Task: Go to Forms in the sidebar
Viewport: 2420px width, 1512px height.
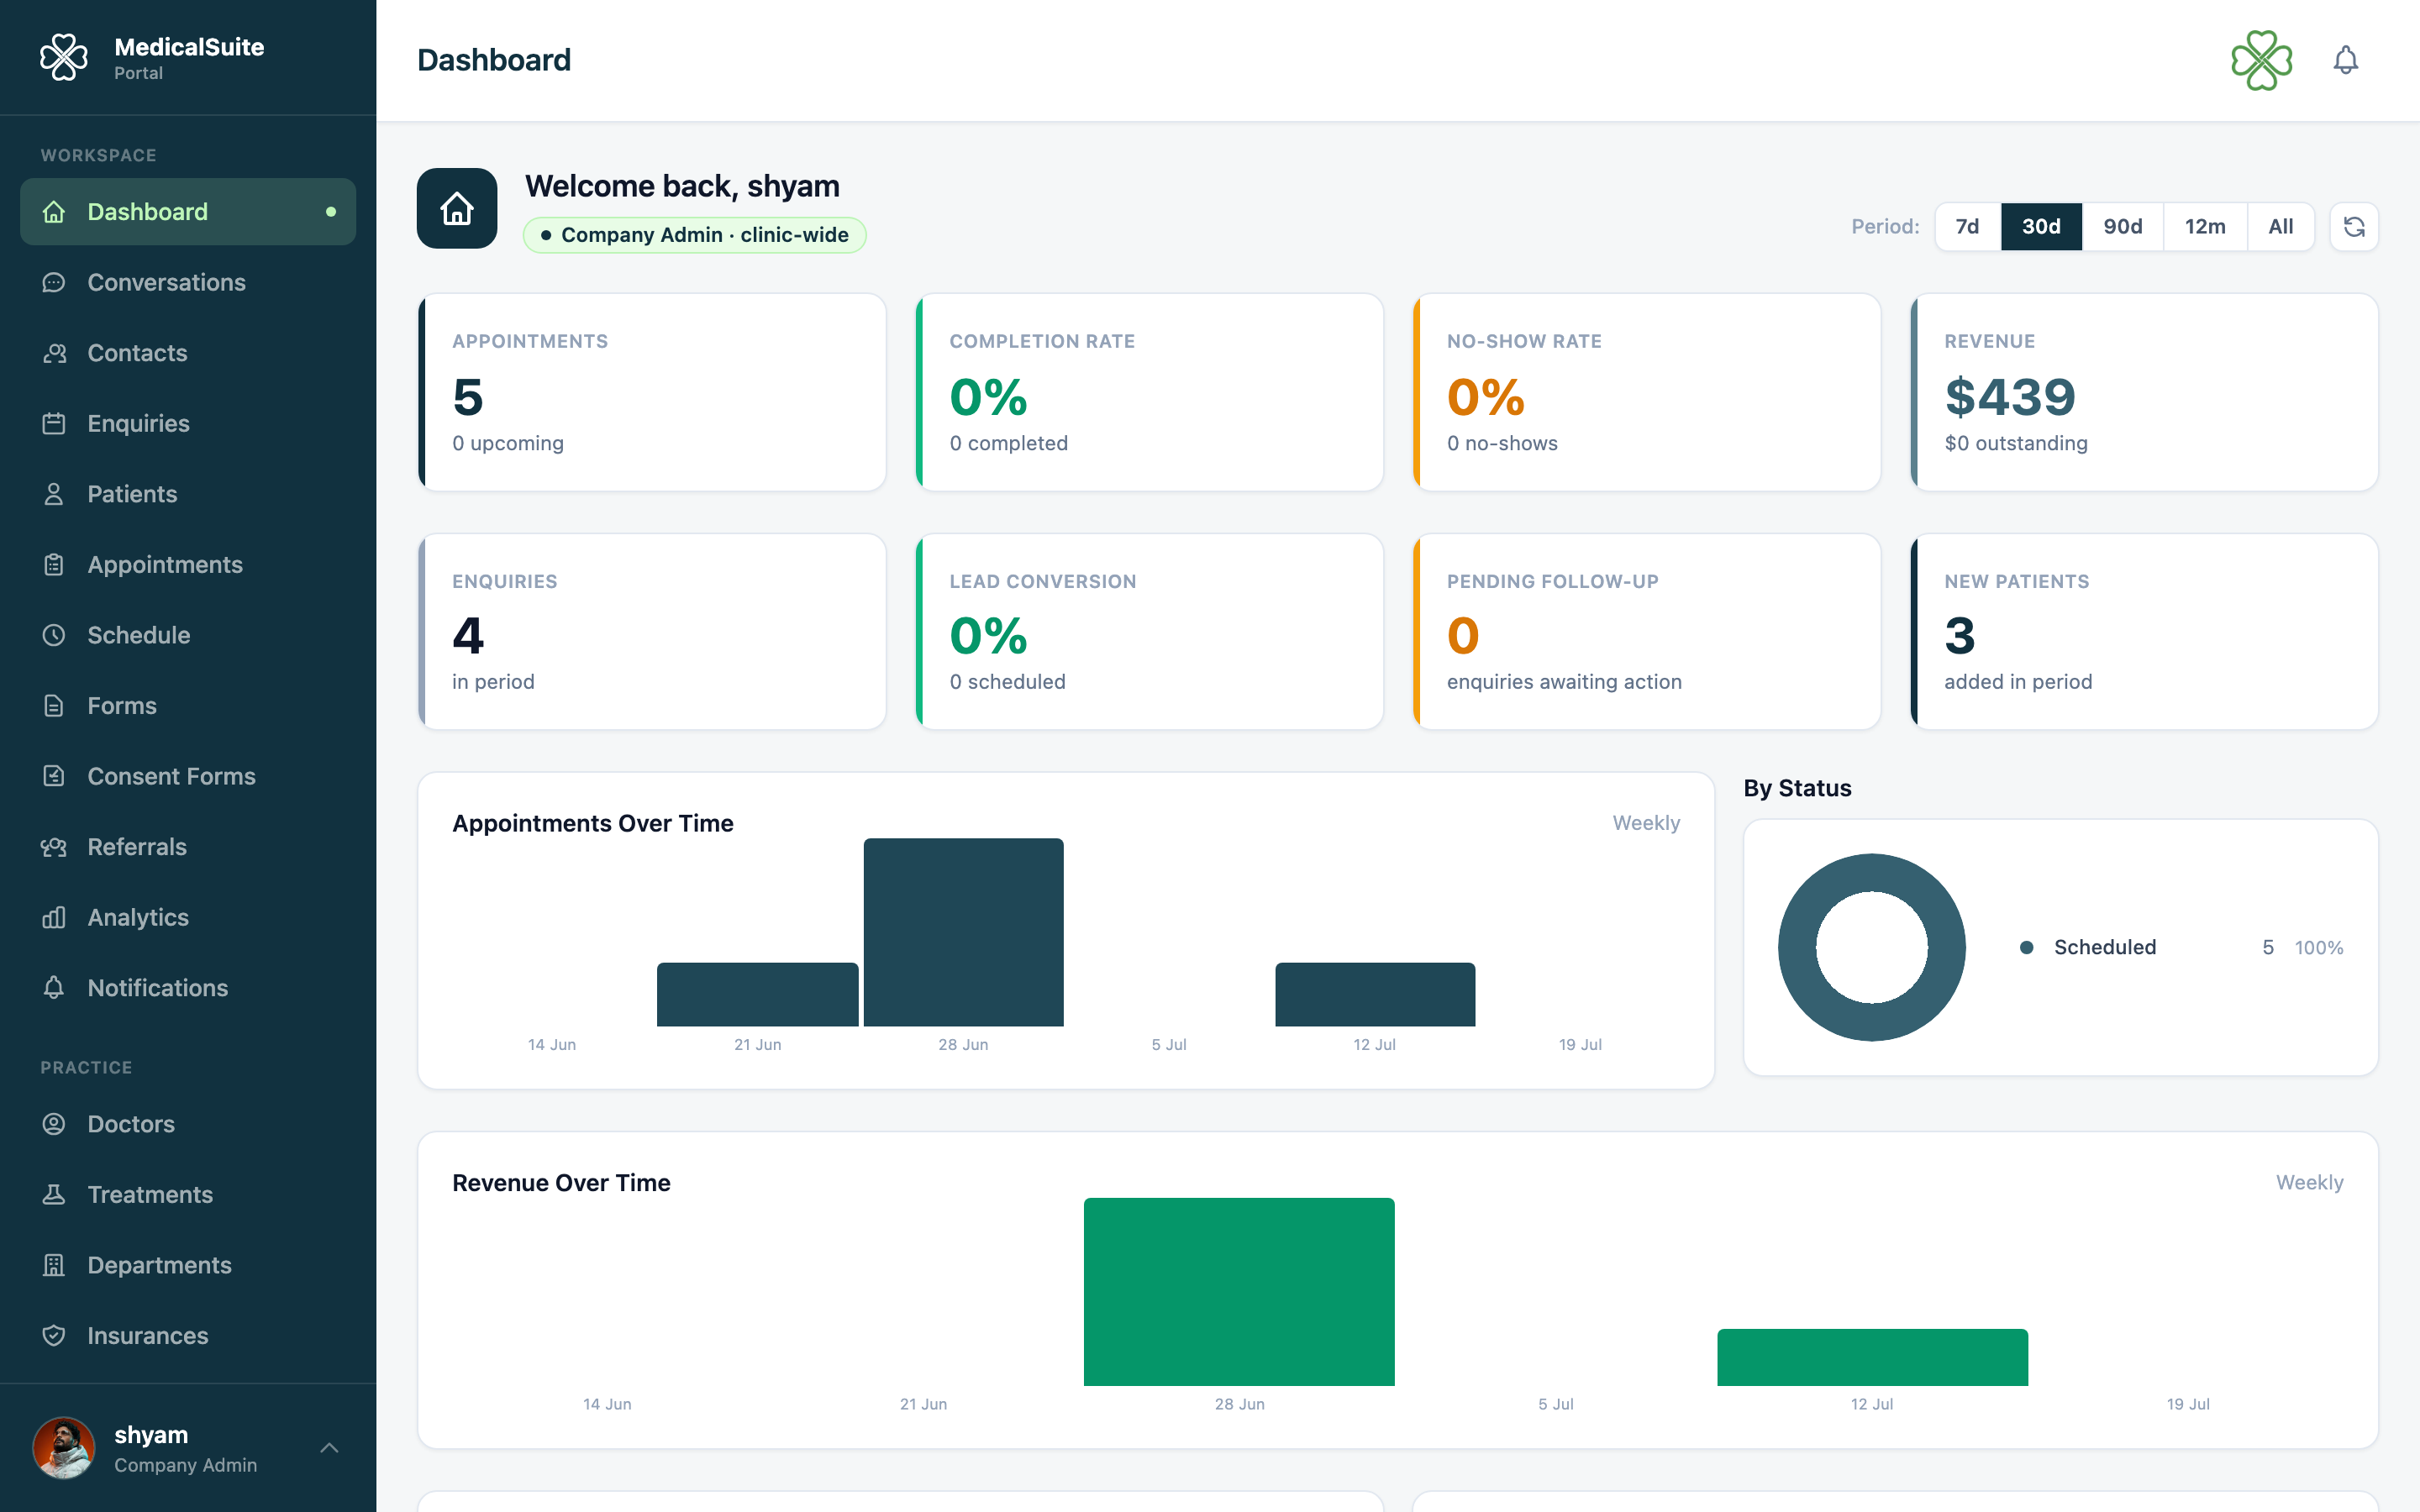Action: click(x=188, y=706)
